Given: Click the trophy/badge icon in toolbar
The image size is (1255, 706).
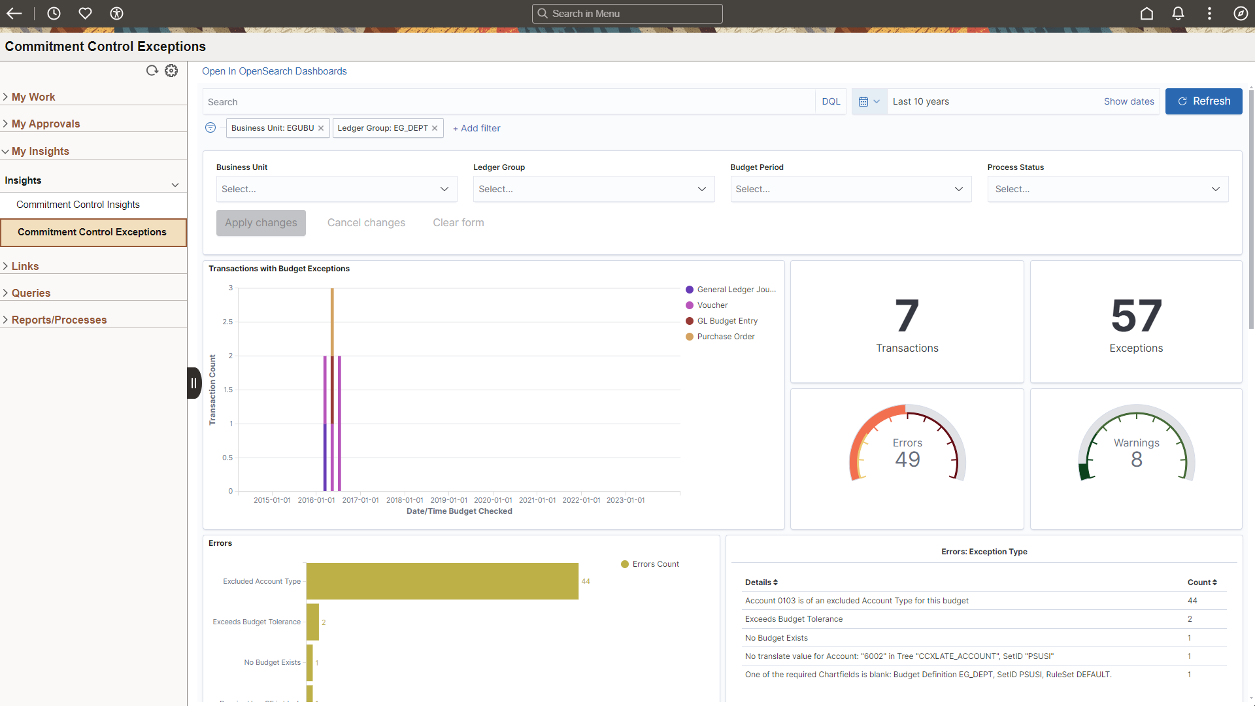Looking at the screenshot, I should point(116,13).
